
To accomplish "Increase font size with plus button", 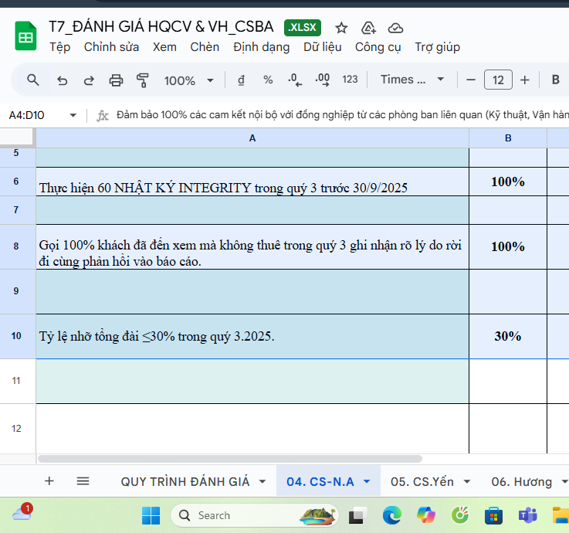I will click(x=525, y=80).
